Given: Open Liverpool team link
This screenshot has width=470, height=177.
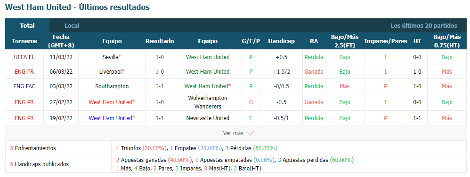Looking at the screenshot, I should [112, 72].
